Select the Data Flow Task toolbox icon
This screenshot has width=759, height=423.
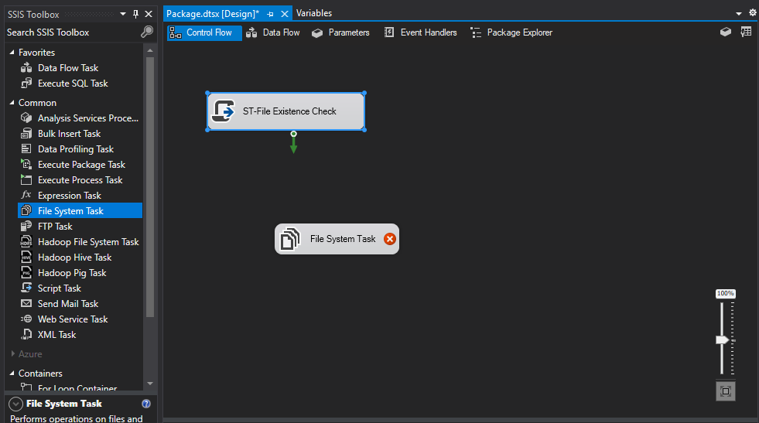[26, 68]
